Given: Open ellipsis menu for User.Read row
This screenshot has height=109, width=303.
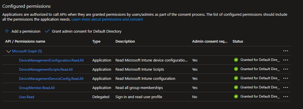Looking at the screenshot, I should pos(285,96).
